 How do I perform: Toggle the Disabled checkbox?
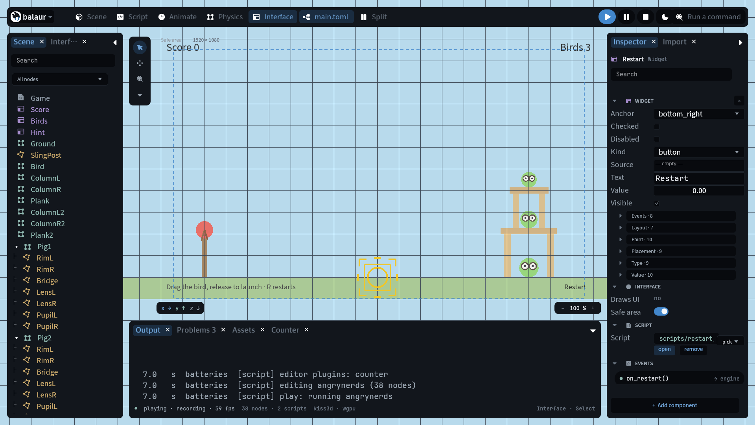pos(657,139)
